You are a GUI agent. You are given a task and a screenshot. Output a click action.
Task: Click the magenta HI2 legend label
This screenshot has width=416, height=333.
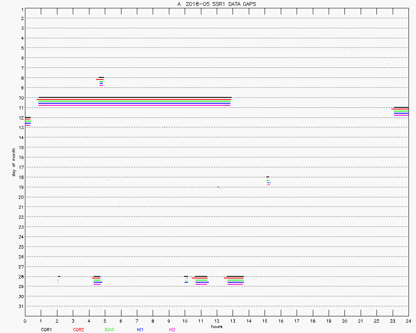point(172,330)
